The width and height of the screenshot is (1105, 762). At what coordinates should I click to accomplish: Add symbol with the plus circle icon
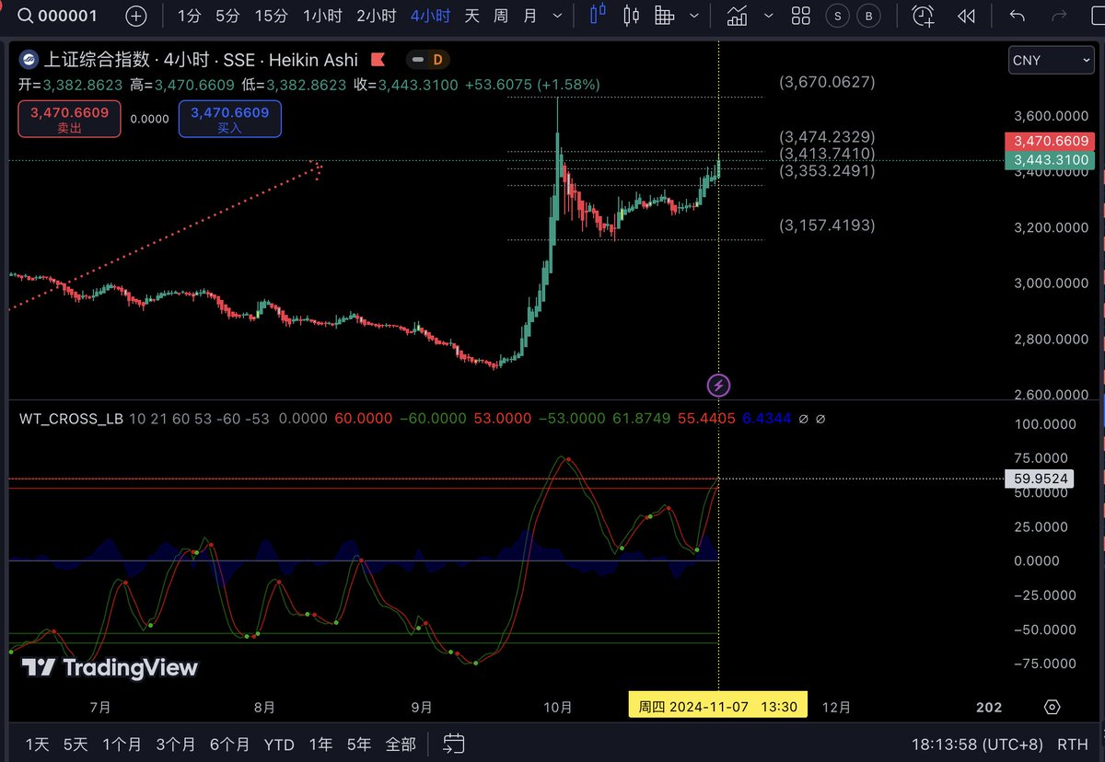135,16
